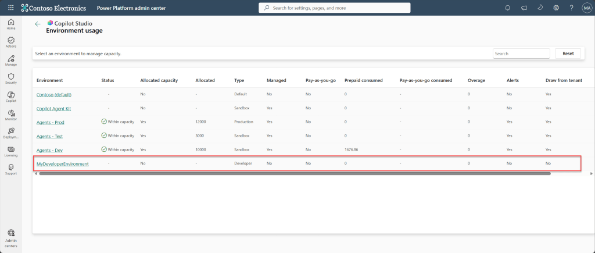Image resolution: width=595 pixels, height=253 pixels.
Task: Sort by the Alerts column header
Action: [512, 80]
